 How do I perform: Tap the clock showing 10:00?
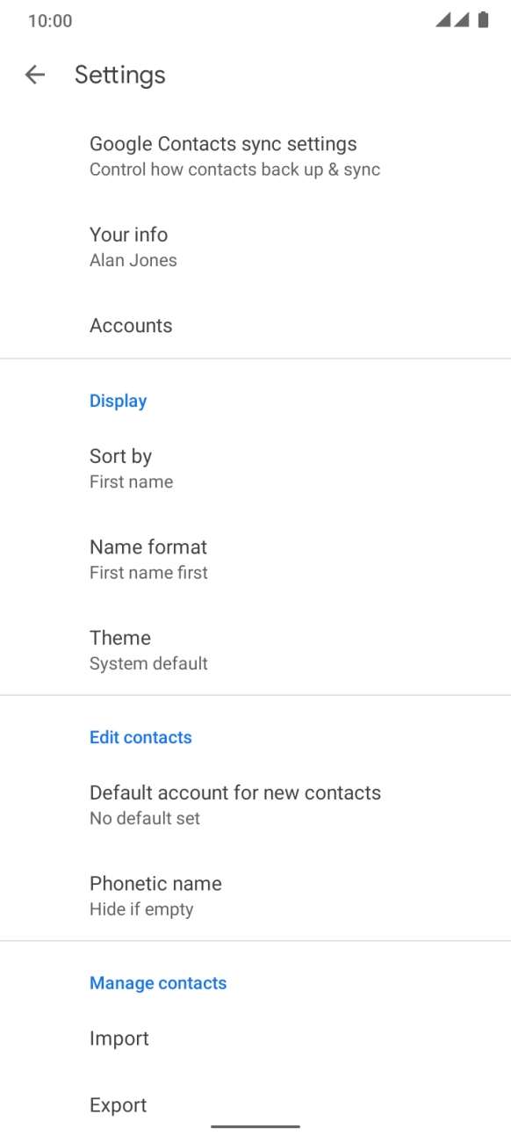coord(50,20)
